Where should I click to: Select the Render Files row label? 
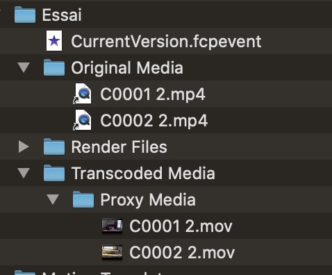[x=119, y=147]
